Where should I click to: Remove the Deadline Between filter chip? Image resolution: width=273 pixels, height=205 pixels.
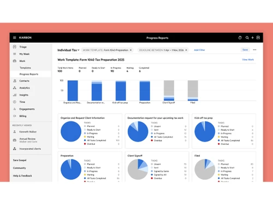point(186,50)
